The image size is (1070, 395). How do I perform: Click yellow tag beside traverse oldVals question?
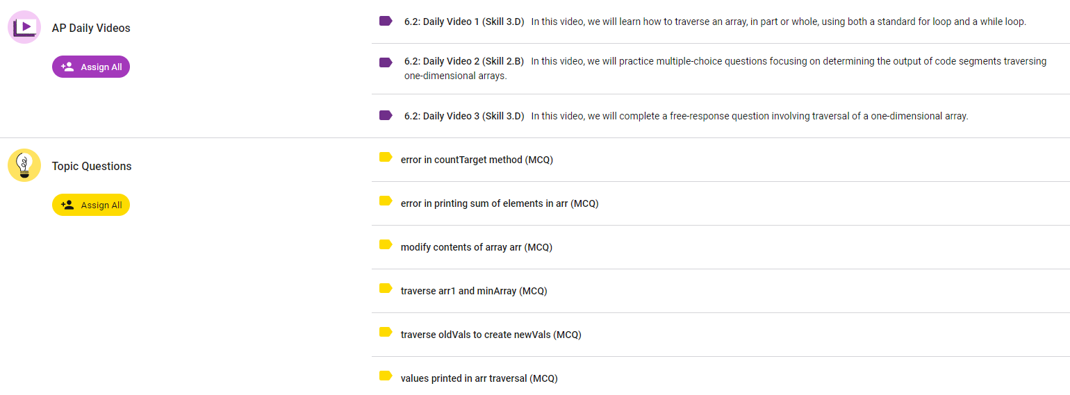click(x=386, y=333)
